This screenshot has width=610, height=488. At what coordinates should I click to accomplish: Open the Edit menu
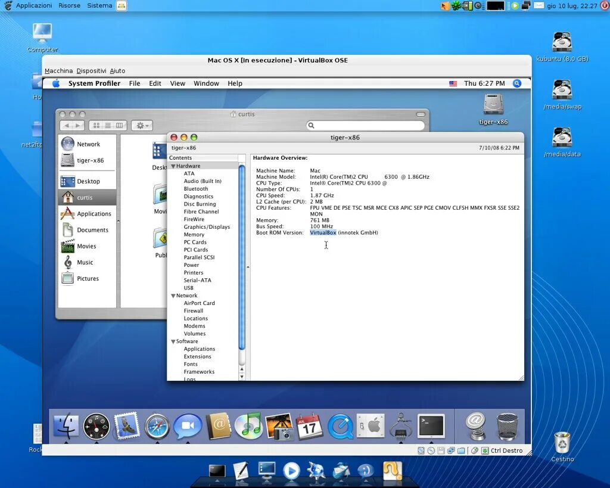tap(155, 83)
